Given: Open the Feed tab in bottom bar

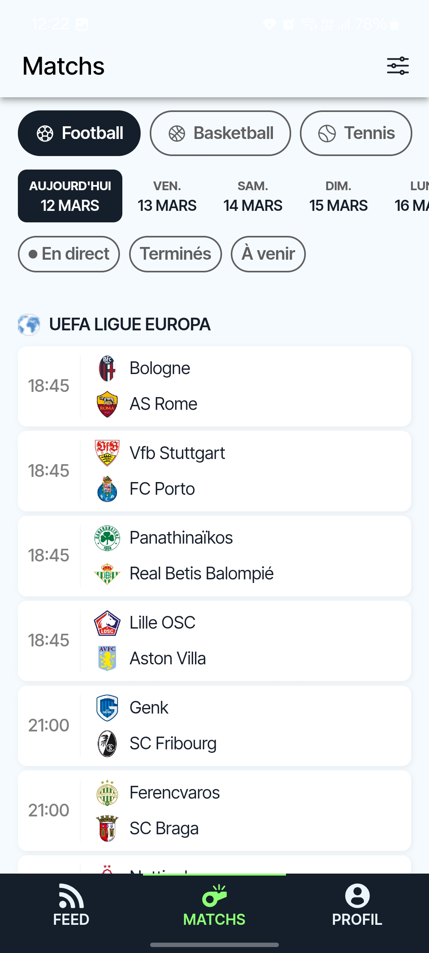Looking at the screenshot, I should [x=71, y=905].
